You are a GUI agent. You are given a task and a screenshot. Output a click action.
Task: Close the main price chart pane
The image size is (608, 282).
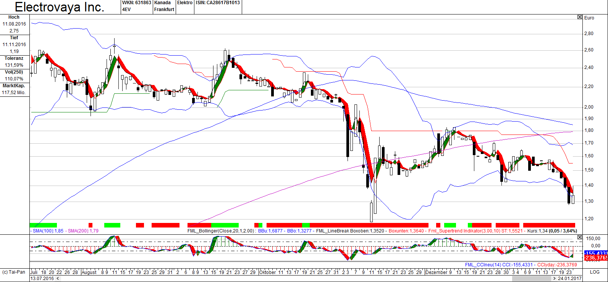click(580, 17)
